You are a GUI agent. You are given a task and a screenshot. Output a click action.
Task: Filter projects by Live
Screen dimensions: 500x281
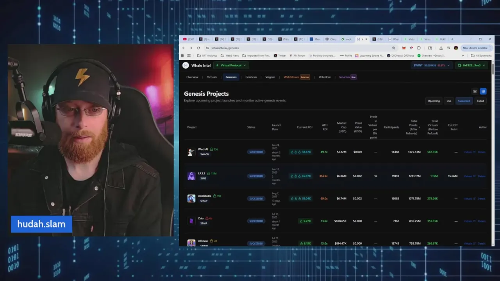(449, 101)
